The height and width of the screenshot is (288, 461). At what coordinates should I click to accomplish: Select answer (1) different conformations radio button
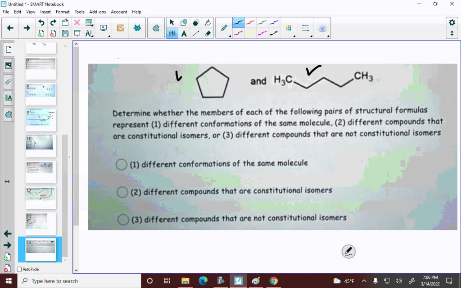[122, 164]
